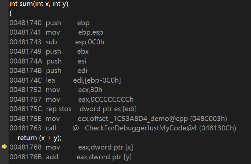Click the mov eax,0CCCCCCCCh line

click(71, 99)
